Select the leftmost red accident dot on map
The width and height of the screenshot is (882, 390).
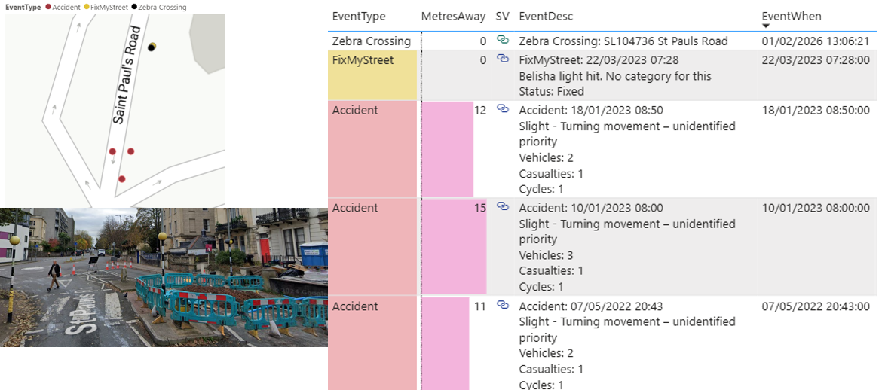tap(112, 152)
